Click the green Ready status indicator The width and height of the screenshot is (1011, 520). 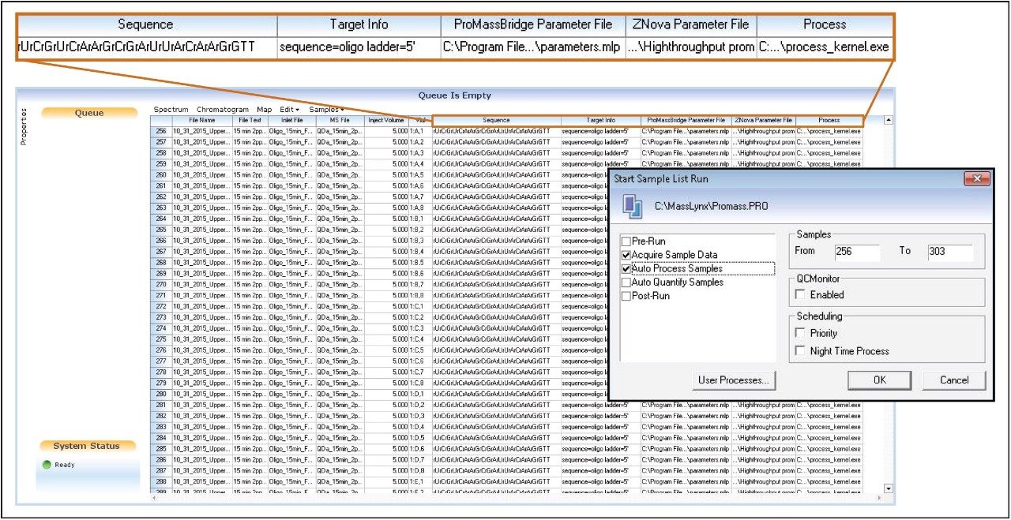point(47,465)
